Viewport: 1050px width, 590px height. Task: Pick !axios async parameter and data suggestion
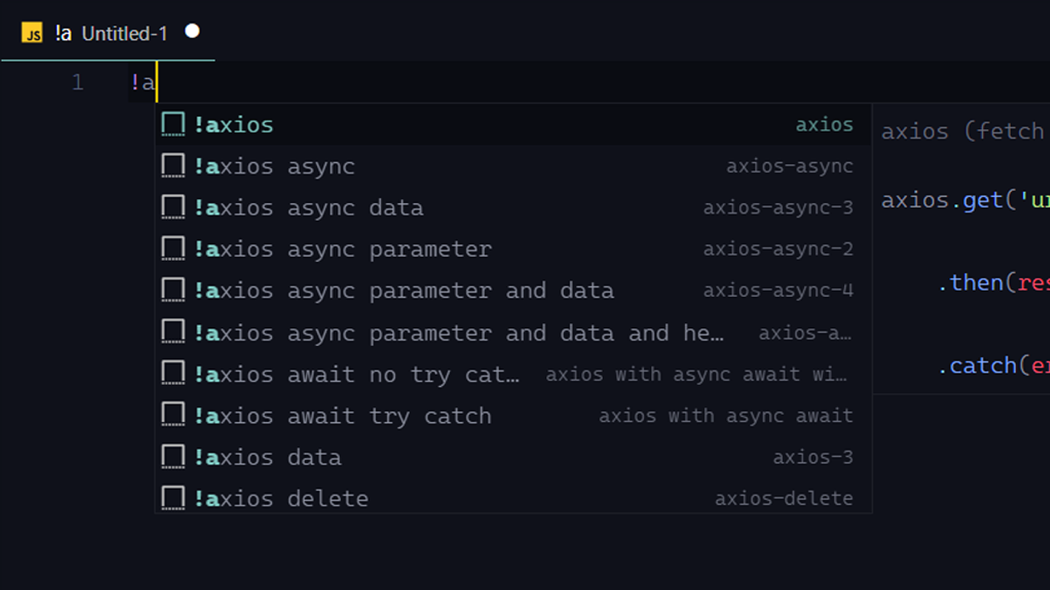coord(404,291)
